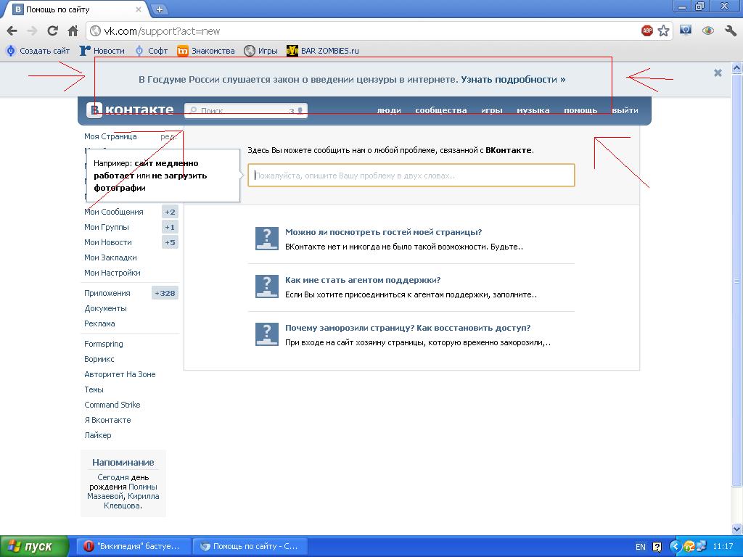The width and height of the screenshot is (743, 557).
Task: Open the Вормикс app link
Action: point(99,359)
